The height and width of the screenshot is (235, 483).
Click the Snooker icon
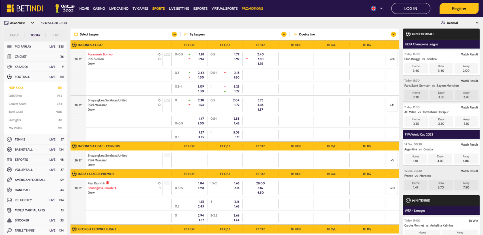pos(9,220)
